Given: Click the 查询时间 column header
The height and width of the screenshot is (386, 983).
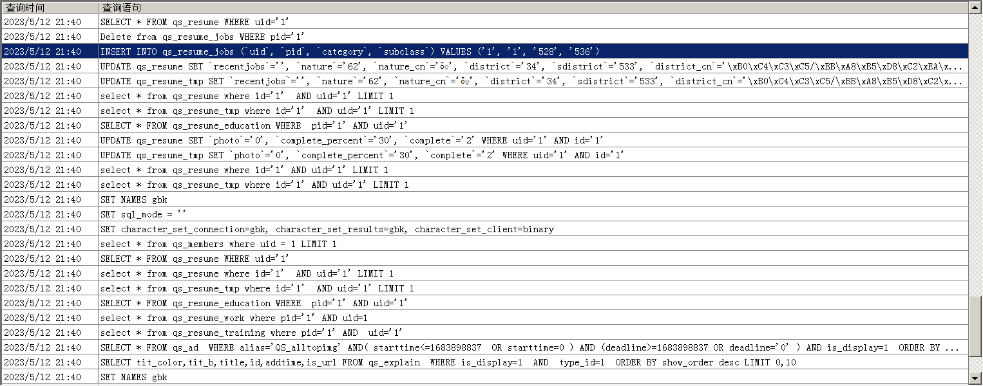Looking at the screenshot, I should [x=26, y=8].
